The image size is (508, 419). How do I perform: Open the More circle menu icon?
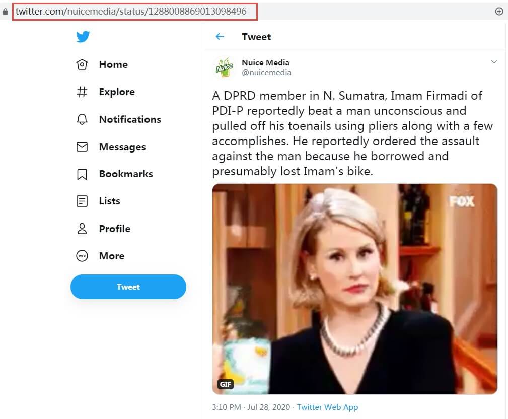coord(82,256)
